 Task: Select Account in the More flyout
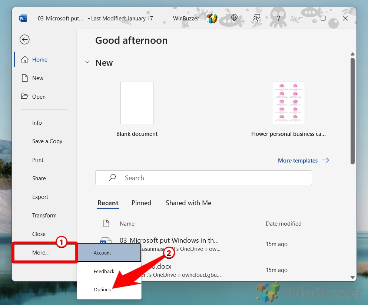click(x=109, y=253)
